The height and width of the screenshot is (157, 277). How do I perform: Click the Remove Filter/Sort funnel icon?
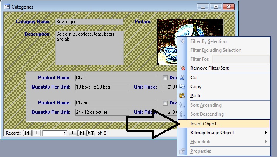[x=182, y=68]
